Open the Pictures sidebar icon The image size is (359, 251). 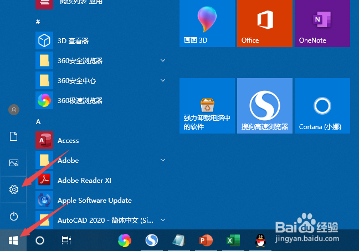(14, 163)
